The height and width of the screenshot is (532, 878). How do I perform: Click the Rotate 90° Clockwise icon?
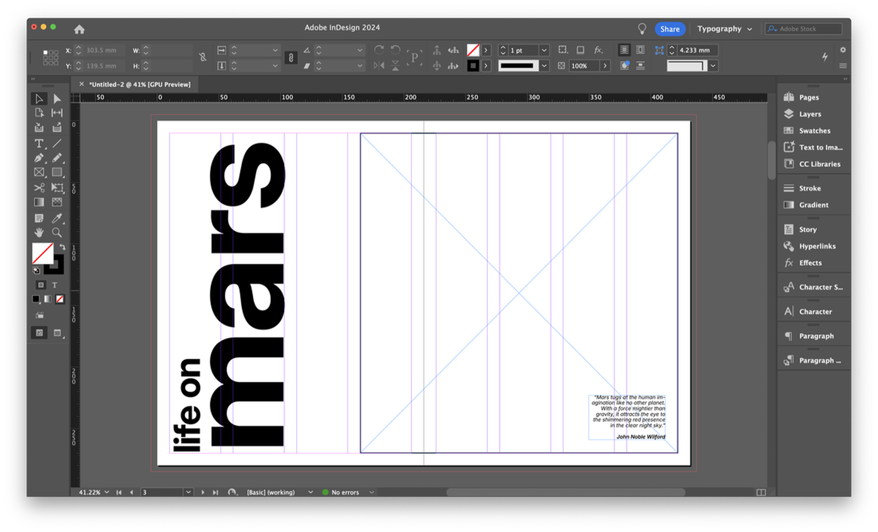click(379, 50)
